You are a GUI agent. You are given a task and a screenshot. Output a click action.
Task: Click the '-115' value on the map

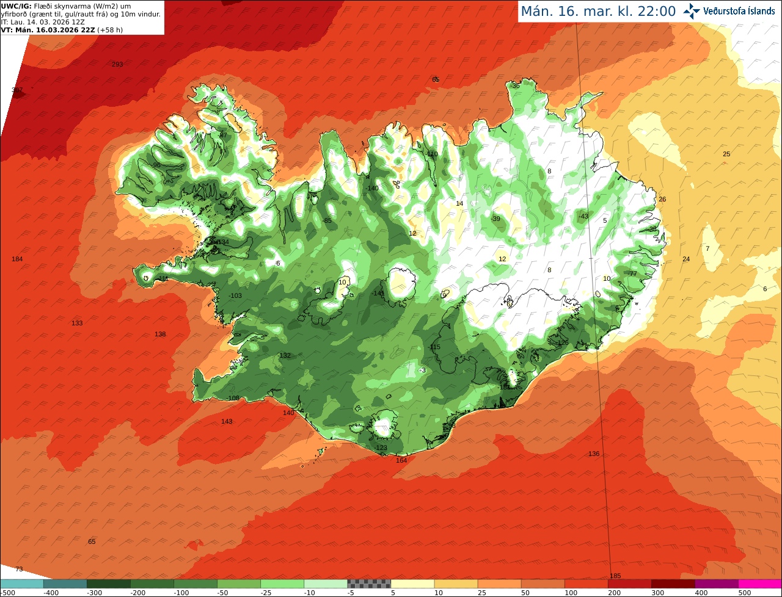click(434, 347)
